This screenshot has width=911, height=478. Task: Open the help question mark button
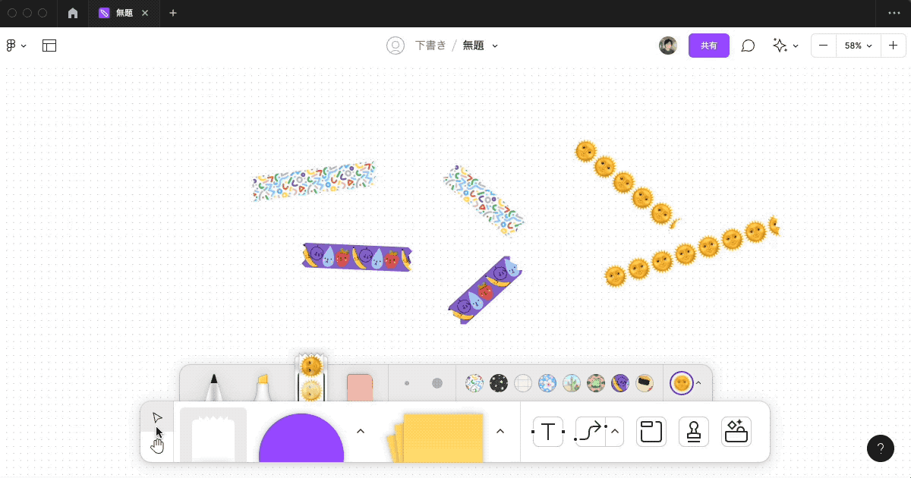pos(881,448)
